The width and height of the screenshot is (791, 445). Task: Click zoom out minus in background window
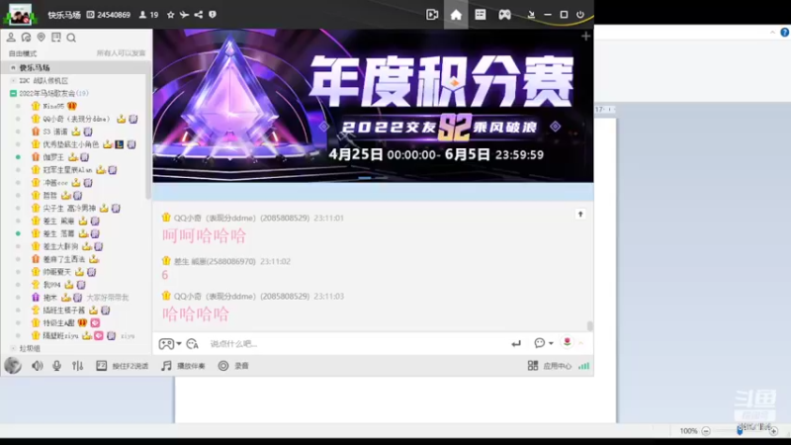706,431
